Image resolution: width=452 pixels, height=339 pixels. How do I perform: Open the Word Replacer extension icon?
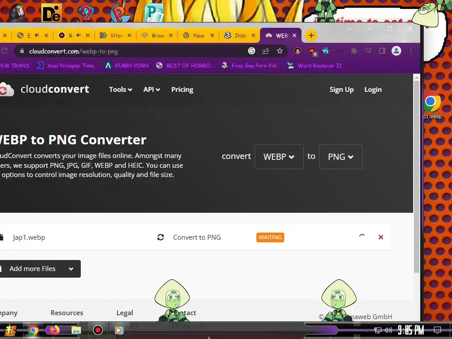point(326,51)
